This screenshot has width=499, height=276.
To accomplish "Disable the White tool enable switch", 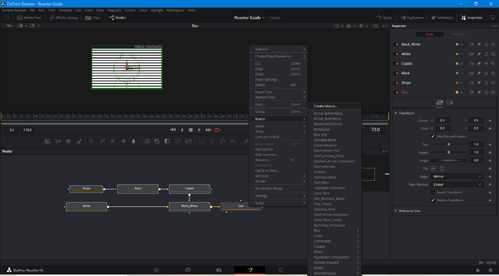I will 397,54.
